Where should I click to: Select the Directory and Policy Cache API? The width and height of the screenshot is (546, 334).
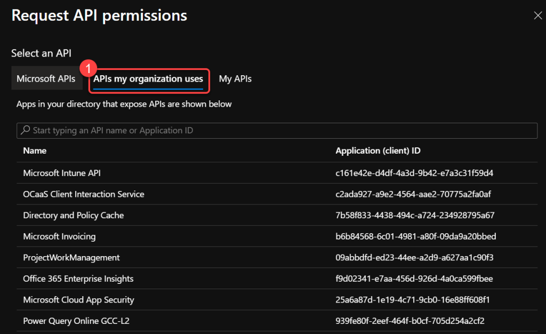coord(74,216)
